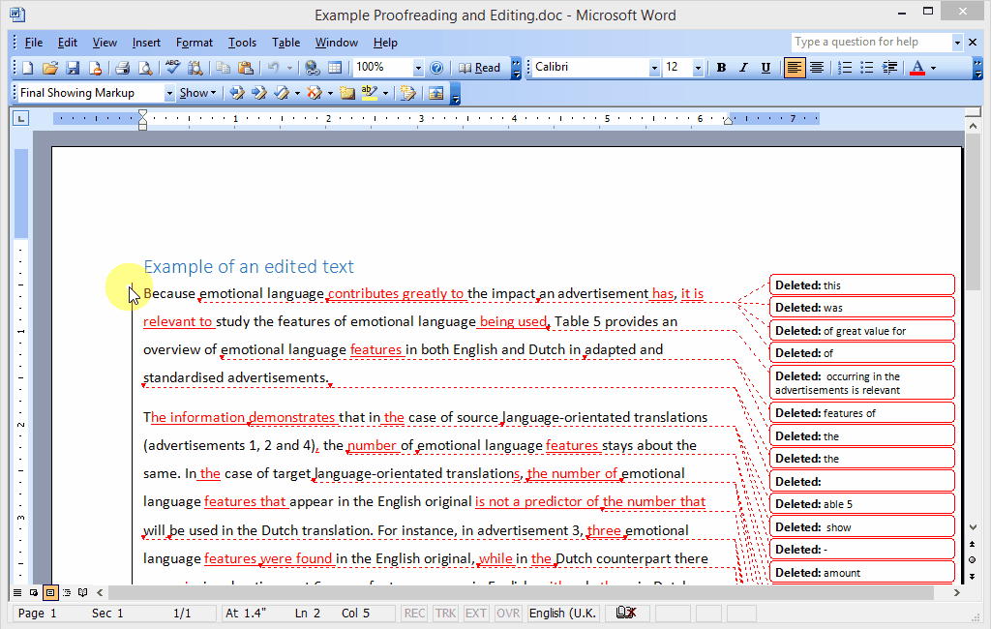Accept the selected change

point(282,93)
